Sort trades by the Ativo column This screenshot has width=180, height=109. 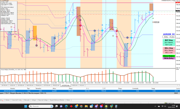point(54,88)
